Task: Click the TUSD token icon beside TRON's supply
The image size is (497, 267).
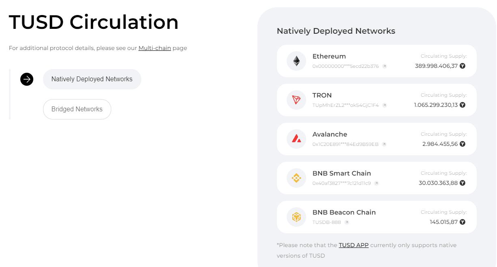Action: pyautogui.click(x=462, y=104)
